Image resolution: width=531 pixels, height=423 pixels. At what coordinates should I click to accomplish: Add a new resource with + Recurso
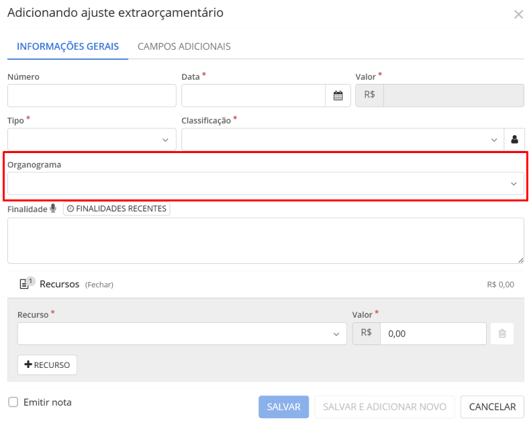pyautogui.click(x=47, y=365)
